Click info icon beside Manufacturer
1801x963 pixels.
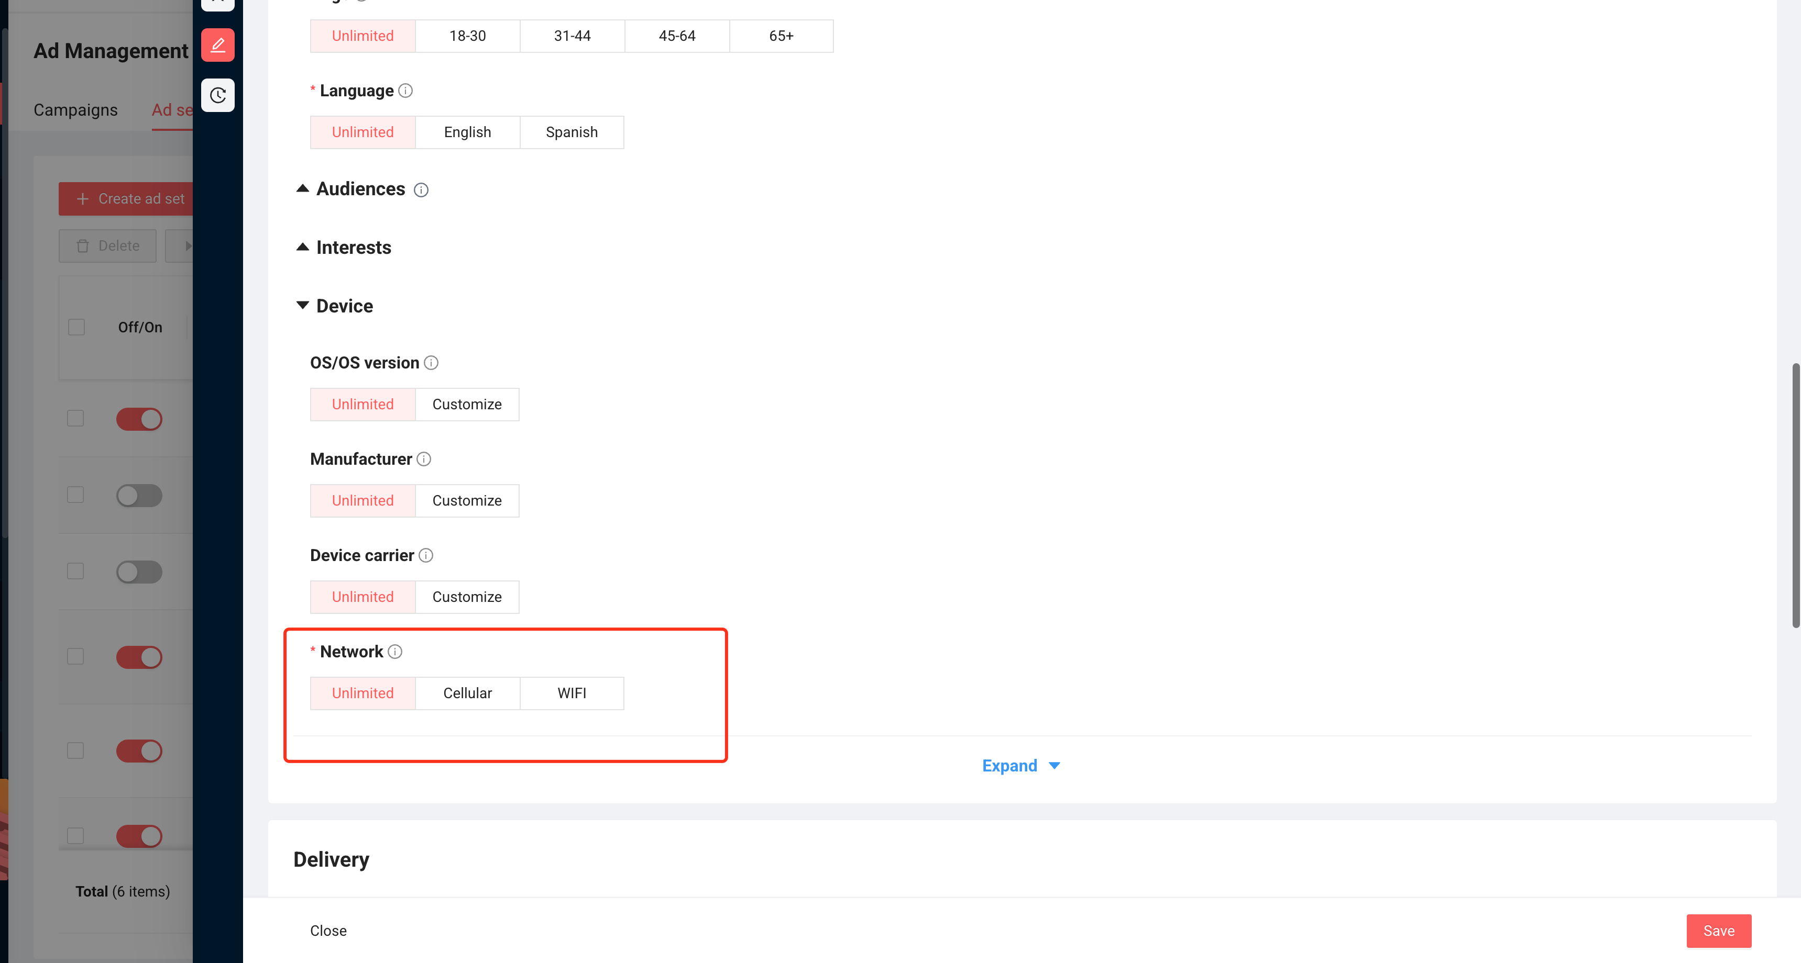(x=424, y=459)
